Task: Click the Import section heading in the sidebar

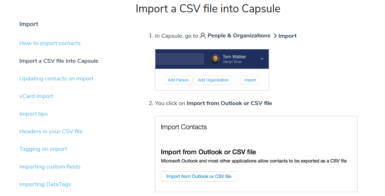Action: (x=29, y=24)
